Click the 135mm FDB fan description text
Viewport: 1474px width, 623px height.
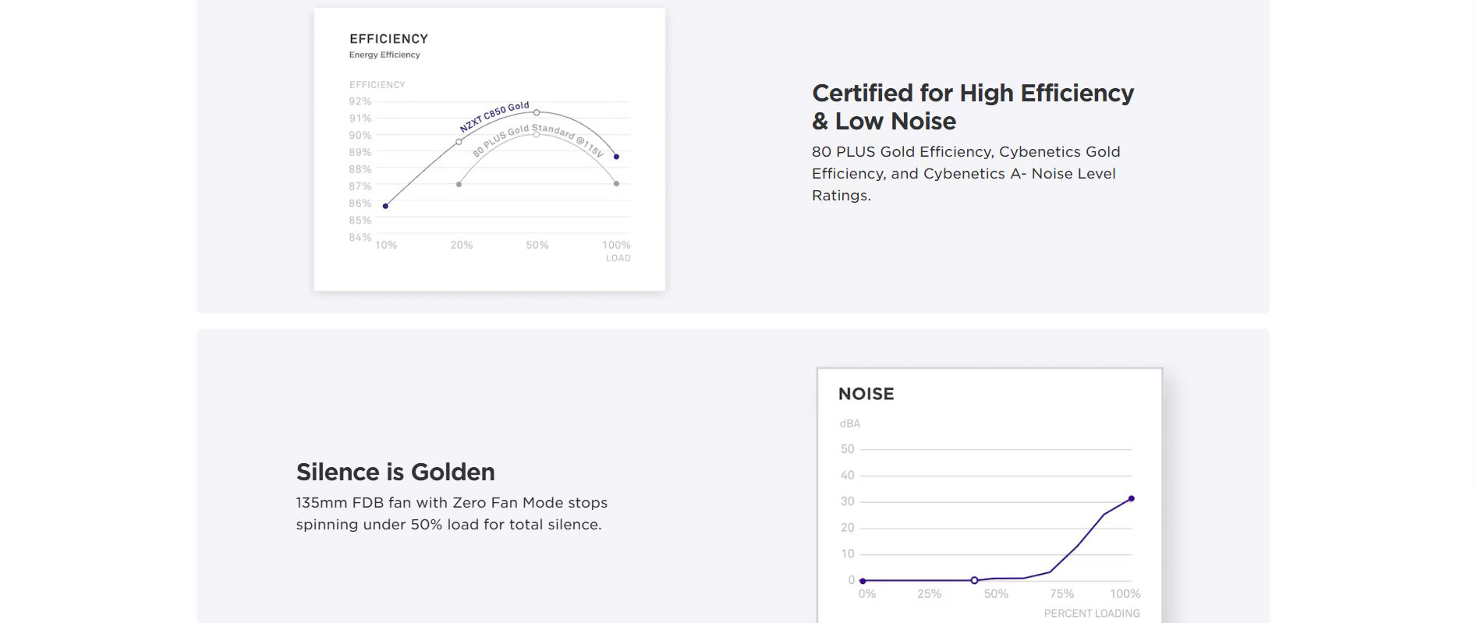pyautogui.click(x=451, y=513)
